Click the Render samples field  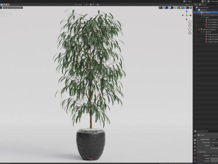pos(214,159)
